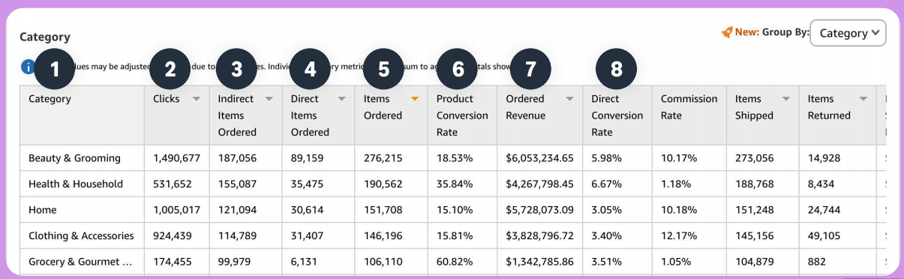Select the Home category row label
Image resolution: width=904 pixels, height=279 pixels.
pos(42,210)
